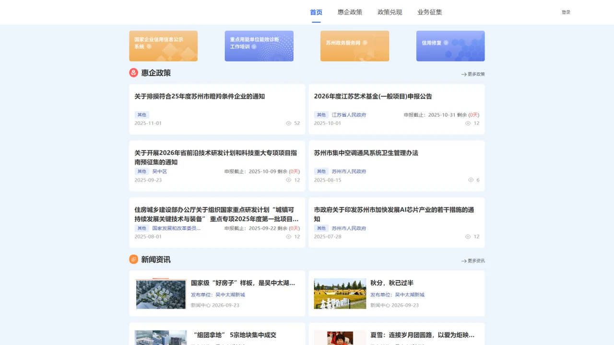
Task: Click 江苏省人民政府 source label
Action: pyautogui.click(x=349, y=115)
